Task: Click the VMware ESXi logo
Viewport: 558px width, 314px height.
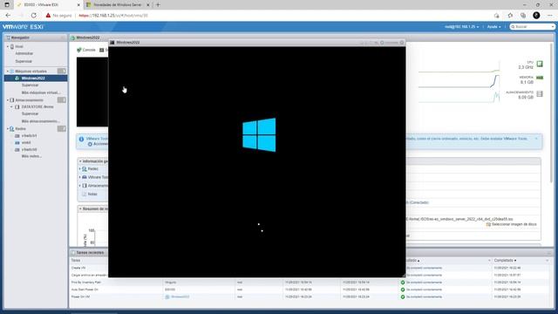Action: [x=24, y=27]
